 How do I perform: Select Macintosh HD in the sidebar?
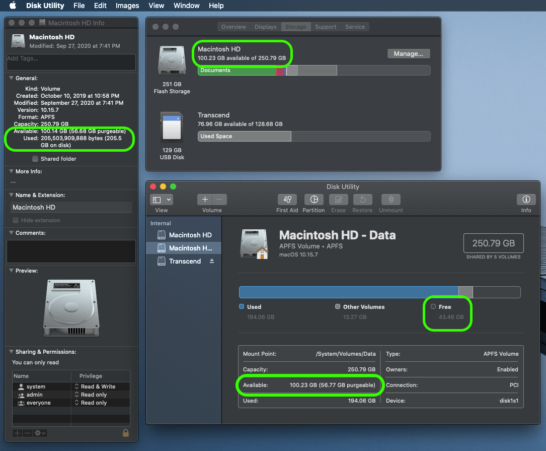[184, 235]
